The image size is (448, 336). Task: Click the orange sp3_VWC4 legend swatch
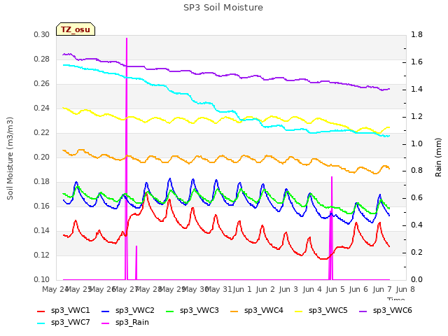[234, 311]
